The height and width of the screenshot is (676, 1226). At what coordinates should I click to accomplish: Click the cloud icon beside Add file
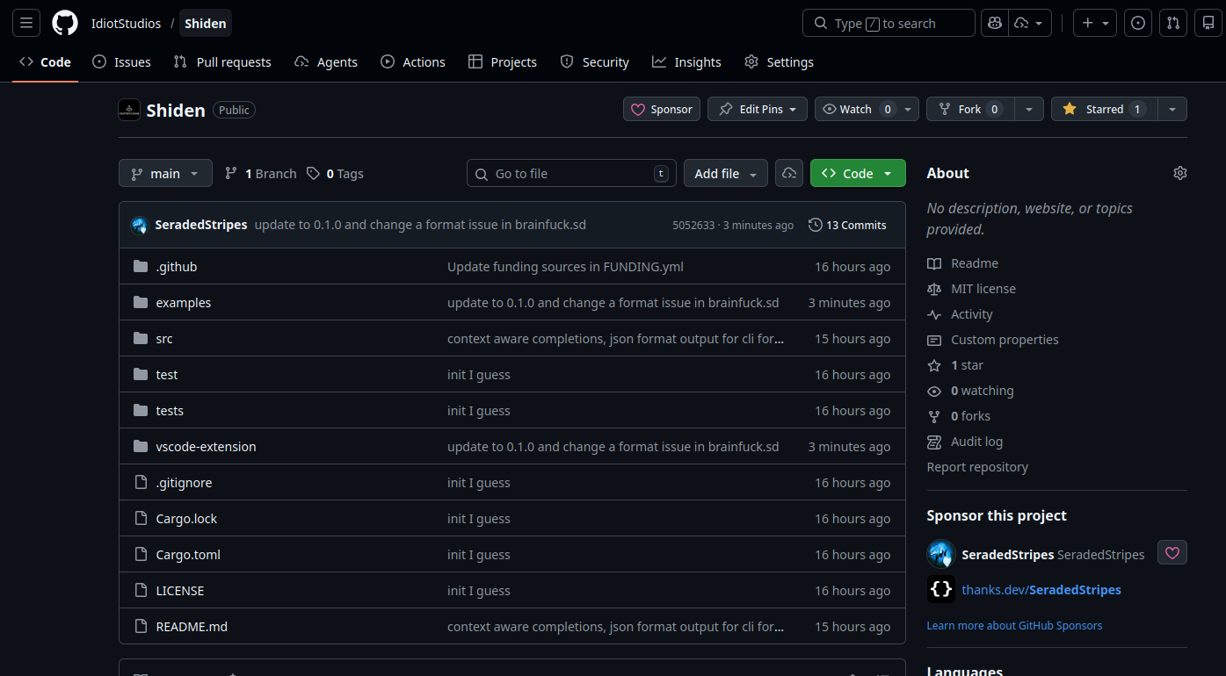(x=789, y=174)
